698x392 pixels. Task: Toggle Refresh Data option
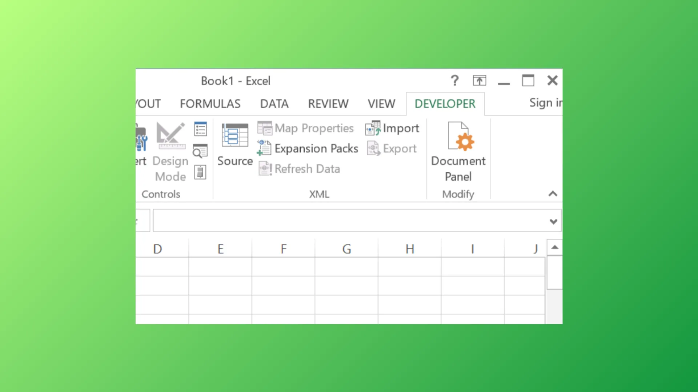click(x=299, y=168)
